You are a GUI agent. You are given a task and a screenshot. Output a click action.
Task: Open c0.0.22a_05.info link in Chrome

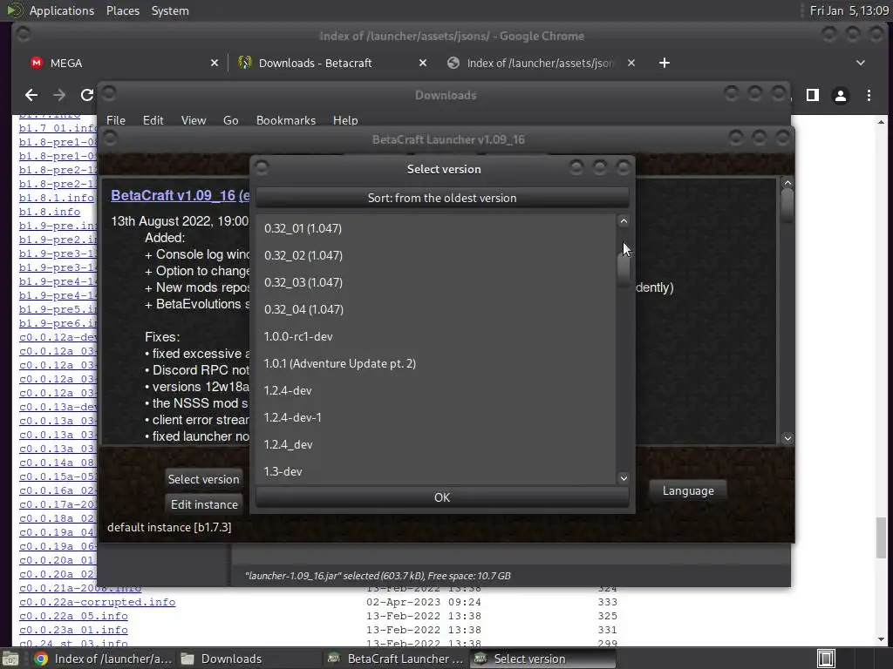(73, 616)
